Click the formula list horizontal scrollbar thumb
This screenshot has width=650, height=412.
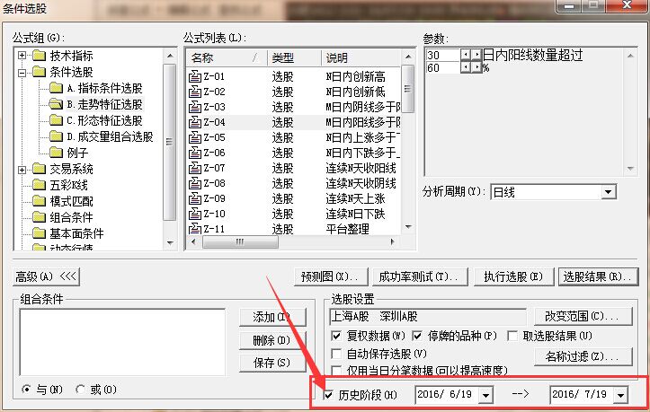pyautogui.click(x=240, y=241)
